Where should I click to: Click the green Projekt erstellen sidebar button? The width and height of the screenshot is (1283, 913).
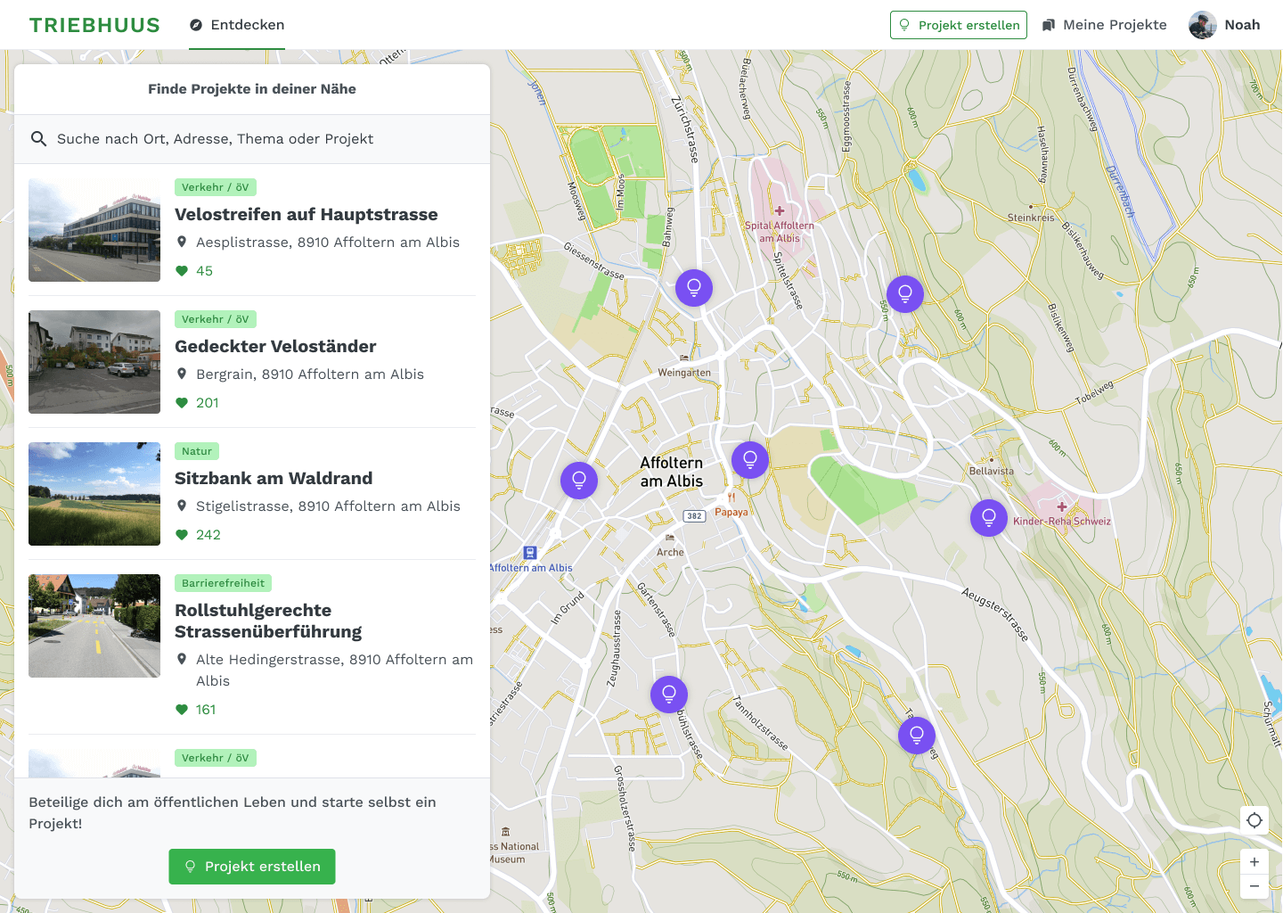pyautogui.click(x=252, y=866)
